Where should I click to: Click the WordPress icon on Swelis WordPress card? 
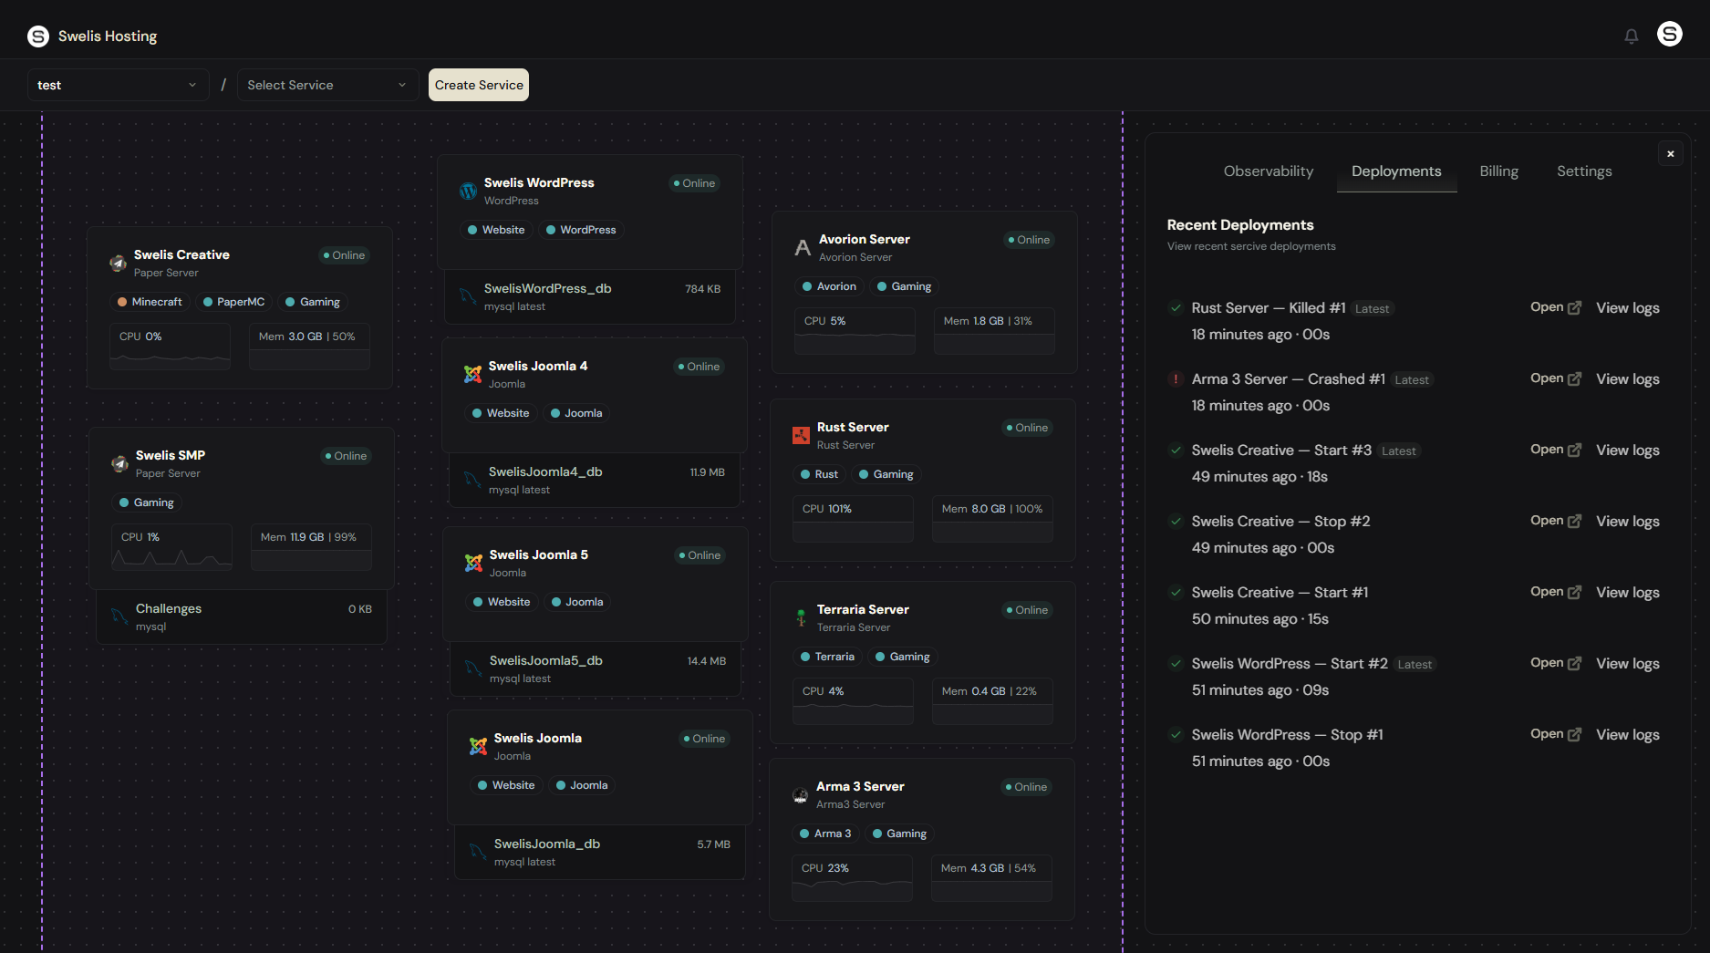[468, 192]
